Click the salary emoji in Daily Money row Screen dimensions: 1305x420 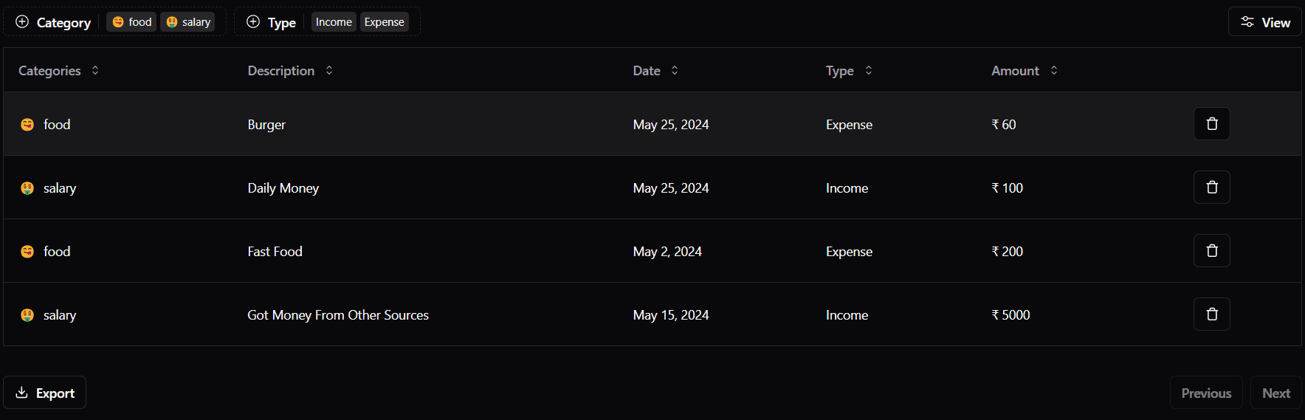click(27, 188)
